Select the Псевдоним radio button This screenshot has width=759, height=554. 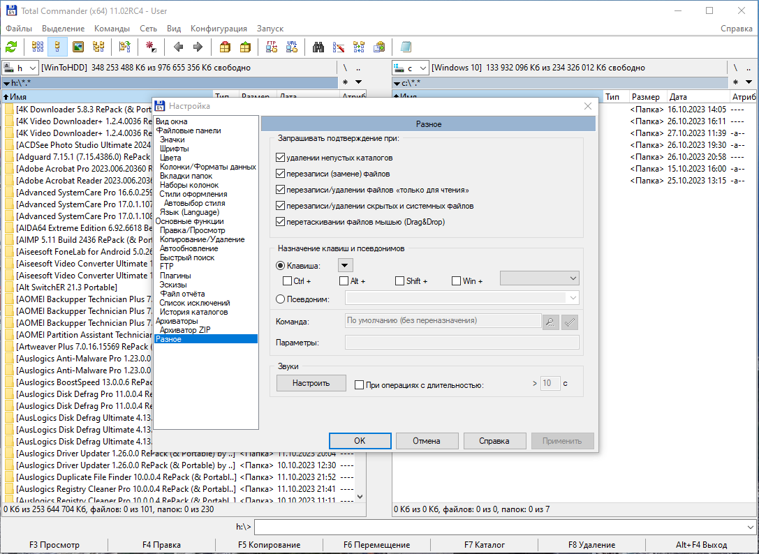point(280,299)
